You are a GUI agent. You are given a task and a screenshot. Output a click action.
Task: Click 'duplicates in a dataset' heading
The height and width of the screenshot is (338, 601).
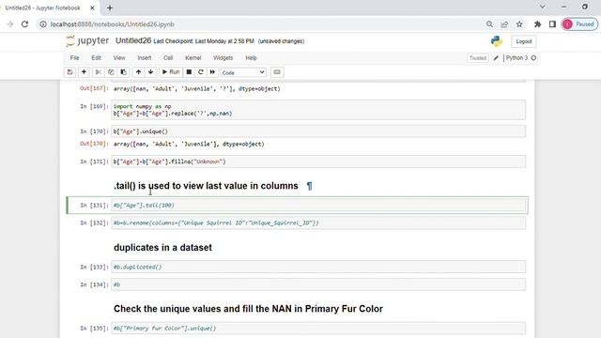[162, 248]
